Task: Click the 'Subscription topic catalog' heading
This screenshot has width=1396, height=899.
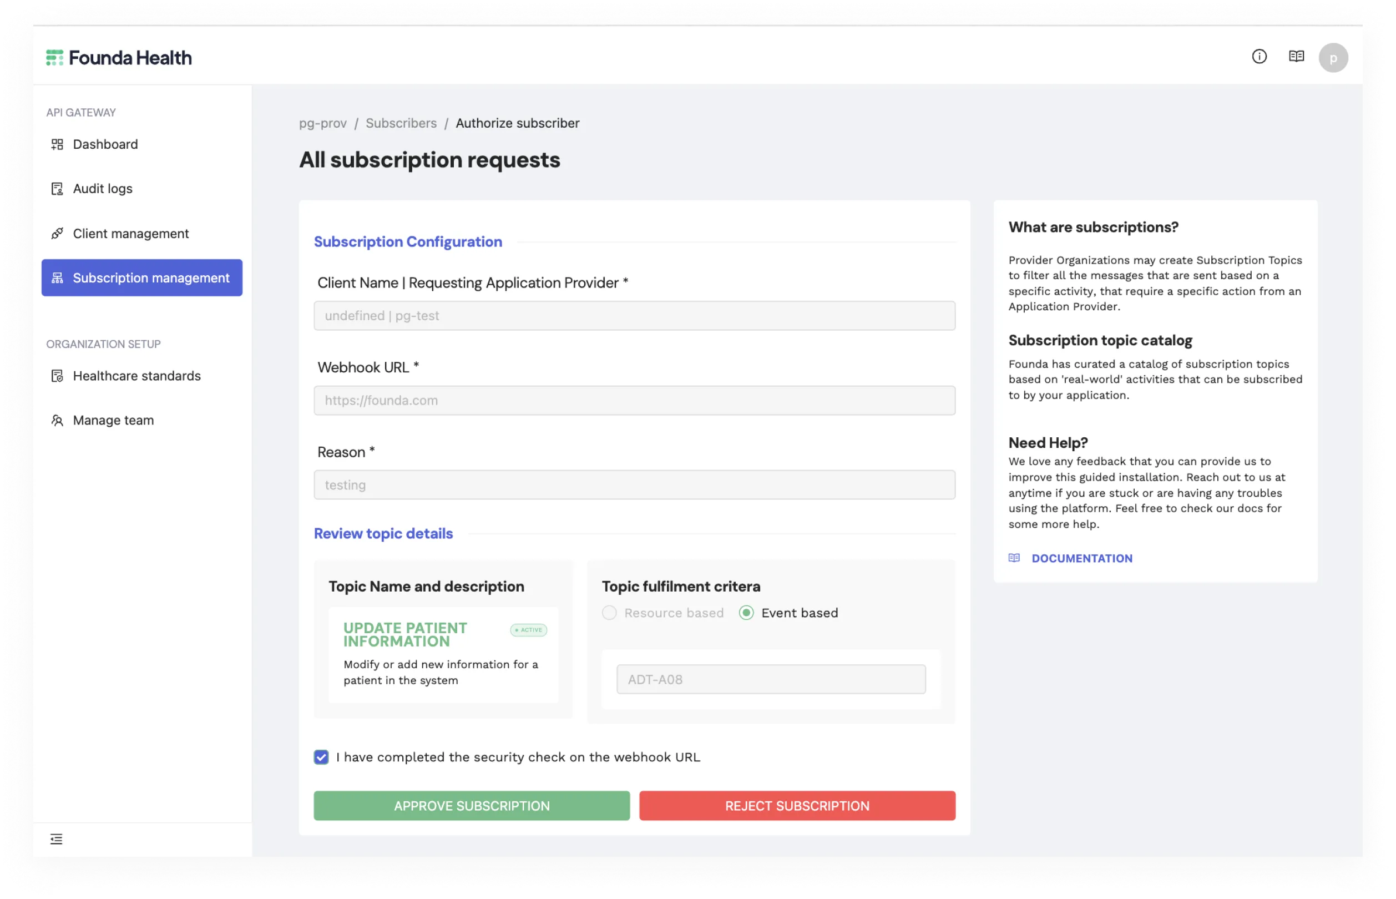Action: point(1100,340)
